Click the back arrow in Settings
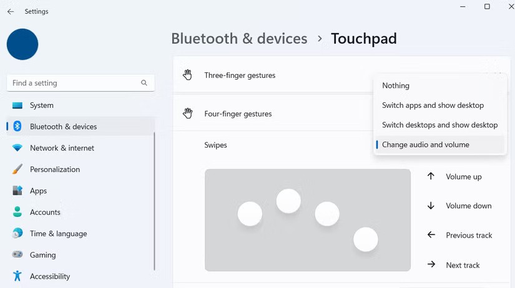The image size is (515, 288). [11, 11]
